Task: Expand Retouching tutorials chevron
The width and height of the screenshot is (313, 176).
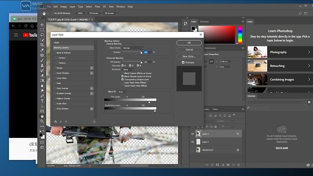Action: point(309,66)
